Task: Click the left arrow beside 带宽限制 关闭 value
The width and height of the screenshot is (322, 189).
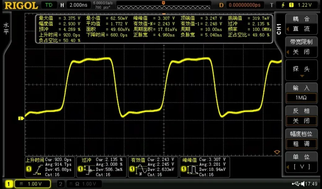Action: 288,52
